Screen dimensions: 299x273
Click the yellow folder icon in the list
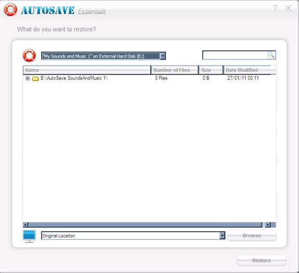pyautogui.click(x=35, y=78)
